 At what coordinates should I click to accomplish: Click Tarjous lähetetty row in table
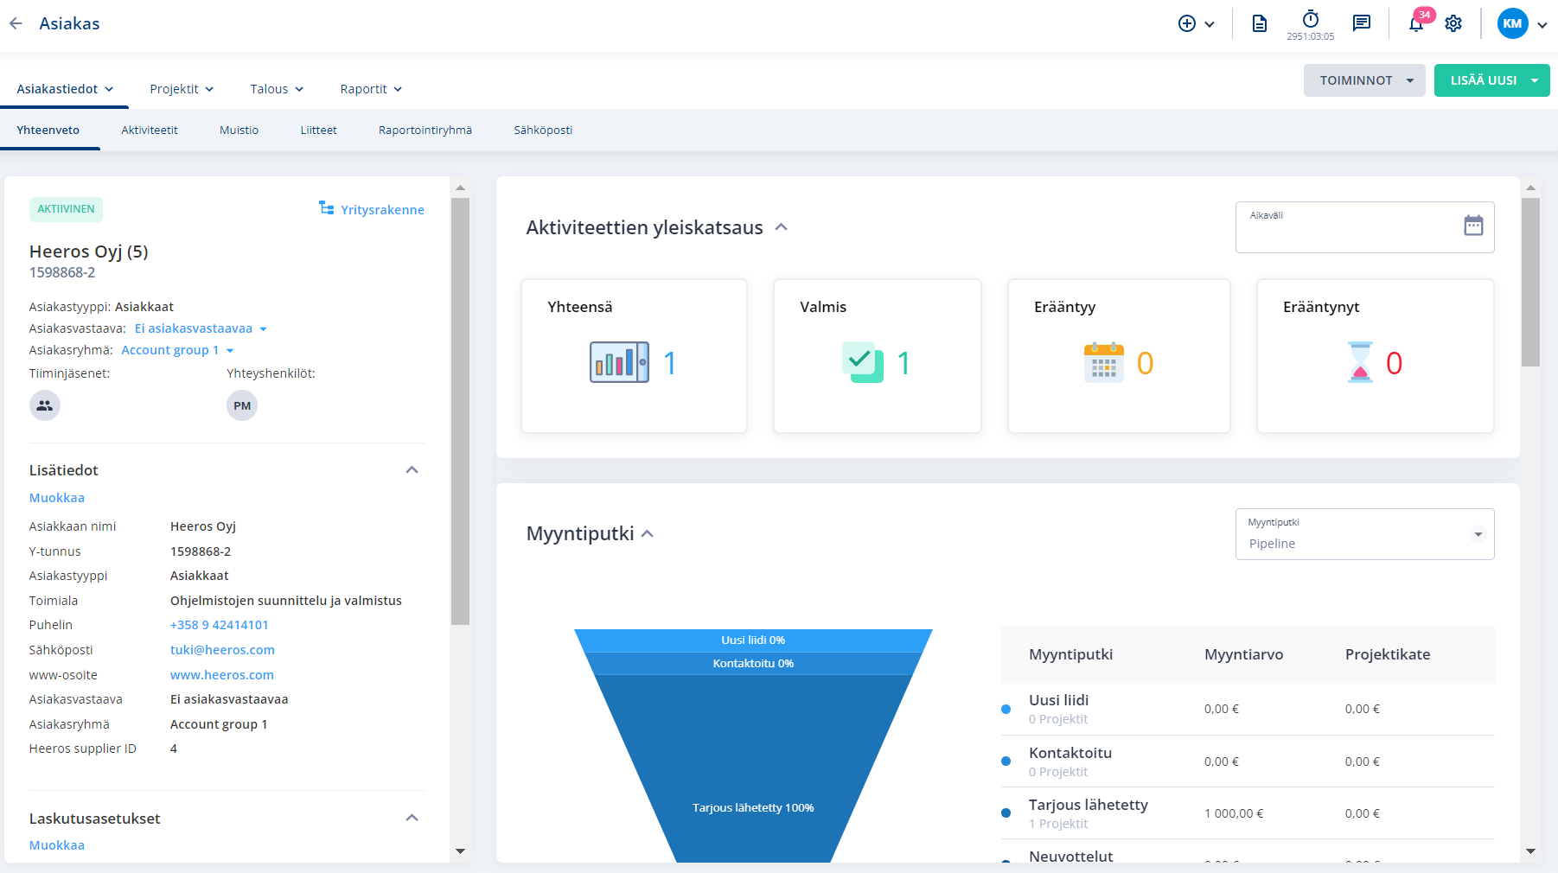1248,813
